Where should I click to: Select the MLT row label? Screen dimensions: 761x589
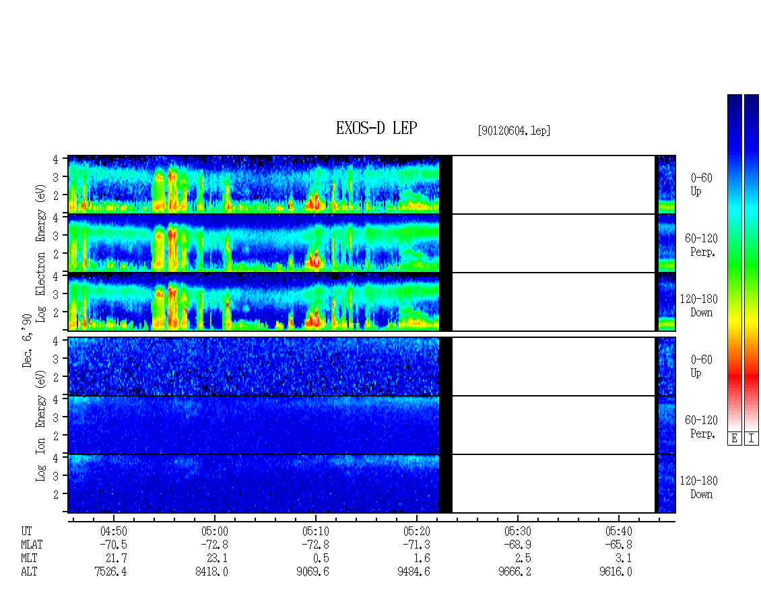29,558
